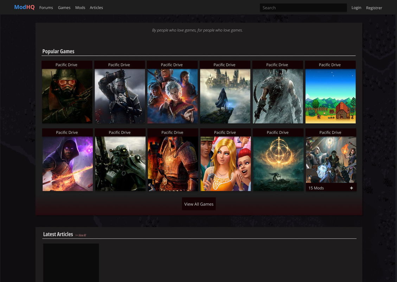This screenshot has height=282, width=397.
Task: Open the power armor soldier game thumbnail
Action: pos(120,164)
